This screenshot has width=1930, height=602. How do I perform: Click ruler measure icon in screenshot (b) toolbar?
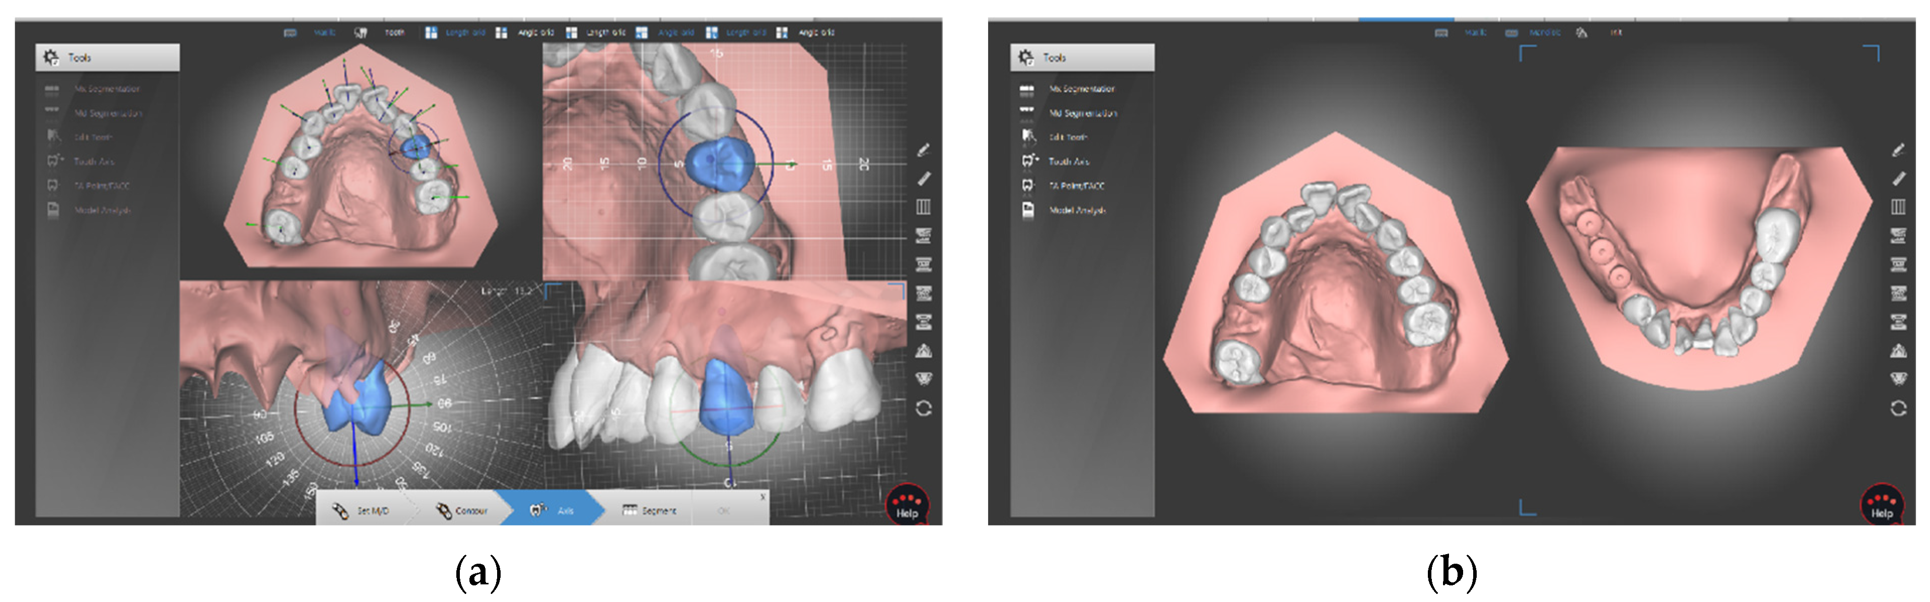[x=1899, y=178]
